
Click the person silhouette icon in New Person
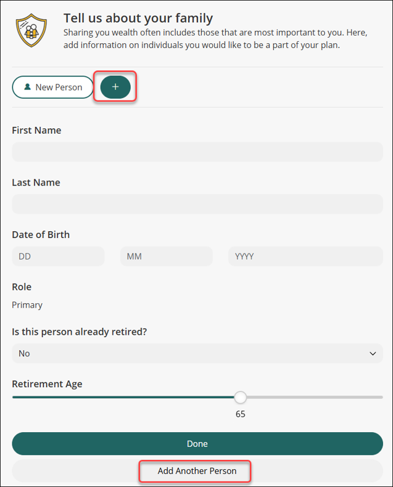point(28,87)
